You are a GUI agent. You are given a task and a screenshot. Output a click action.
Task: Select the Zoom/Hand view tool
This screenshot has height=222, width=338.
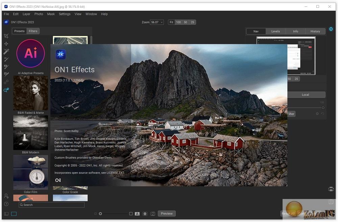click(x=6, y=90)
